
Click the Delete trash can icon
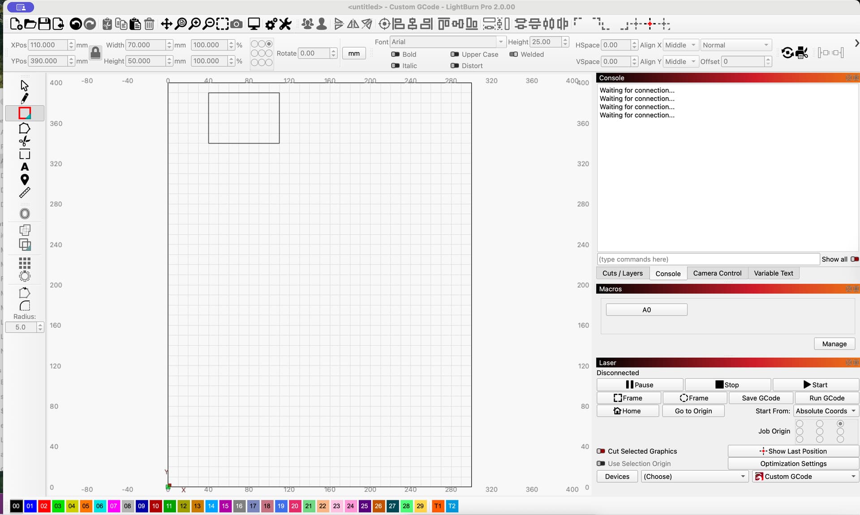[149, 24]
